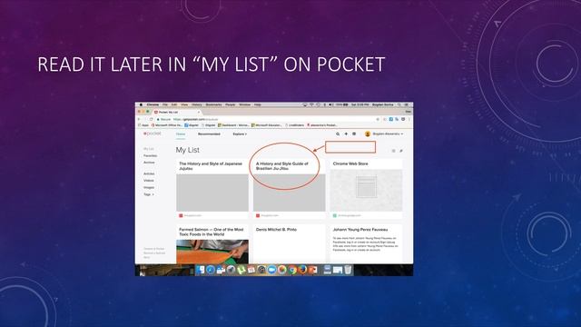Viewport: 581px width, 327px height.
Task: Open the inbox icon in Pocket header
Action: coord(354,134)
